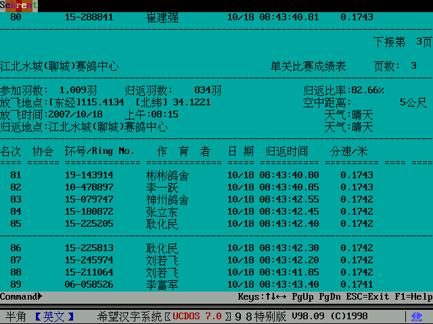Image resolution: width=433 pixels, height=324 pixels.
Task: Click the UCDOS icon in the status bar corner
Action: [x=416, y=316]
